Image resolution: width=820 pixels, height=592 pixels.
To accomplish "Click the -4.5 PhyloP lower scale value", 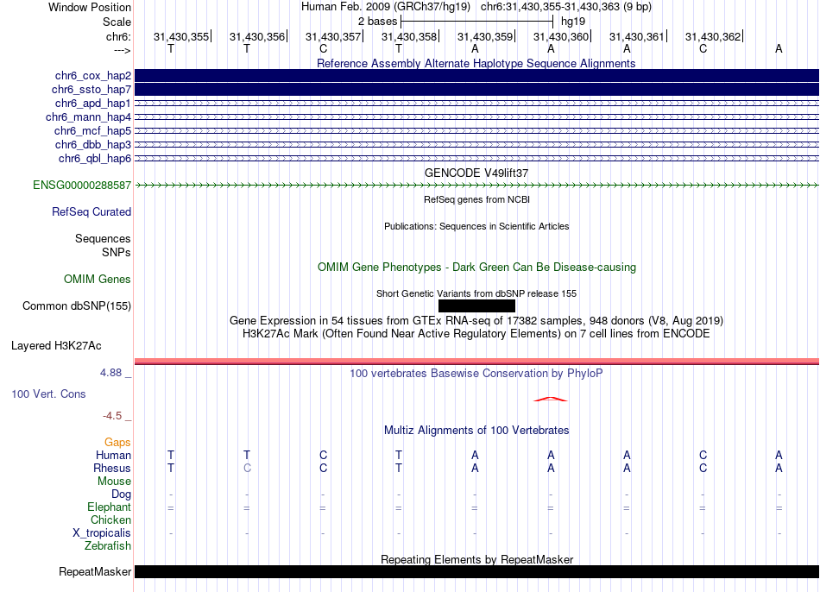I will point(112,416).
